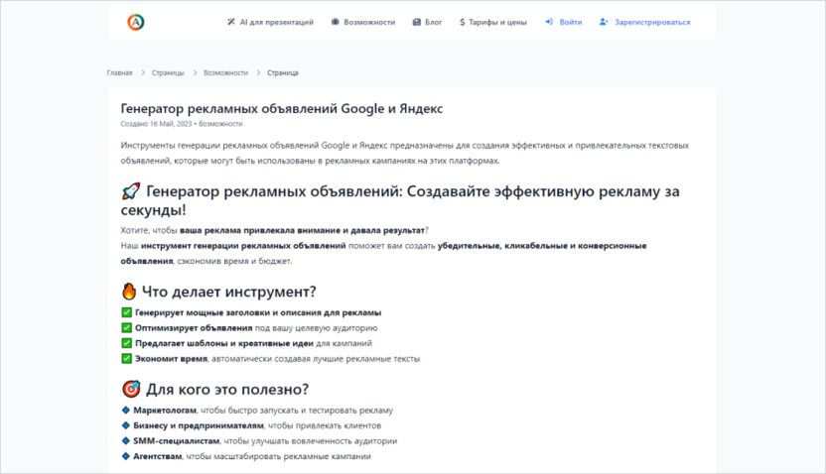Click the text Предлагает шаблоны и креативные идеи

point(224,343)
